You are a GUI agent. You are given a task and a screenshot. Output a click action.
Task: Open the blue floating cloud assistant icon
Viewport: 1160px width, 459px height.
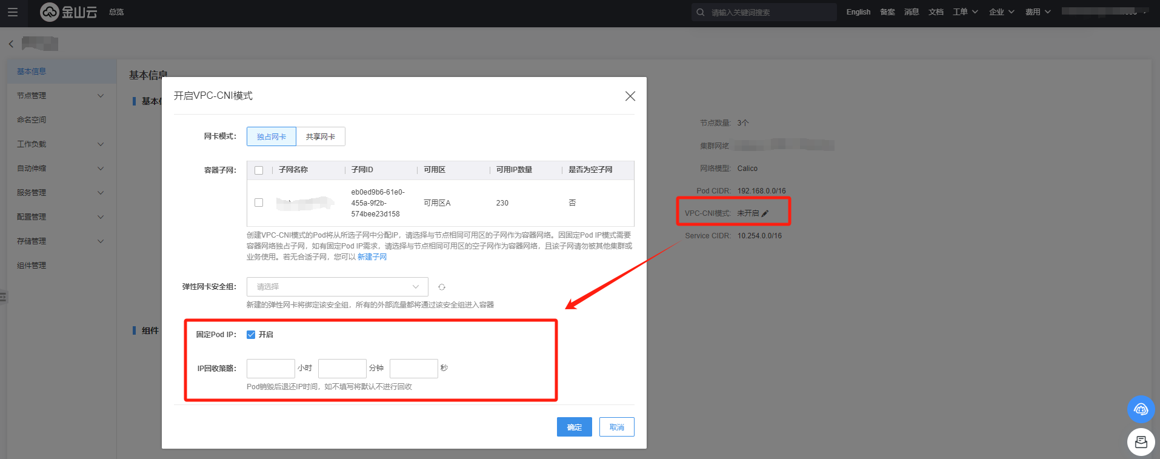[x=1141, y=409]
